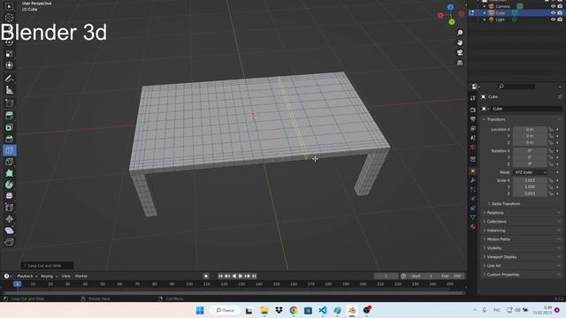This screenshot has width=566, height=318.
Task: Open the Output properties tab
Action: click(x=473, y=119)
